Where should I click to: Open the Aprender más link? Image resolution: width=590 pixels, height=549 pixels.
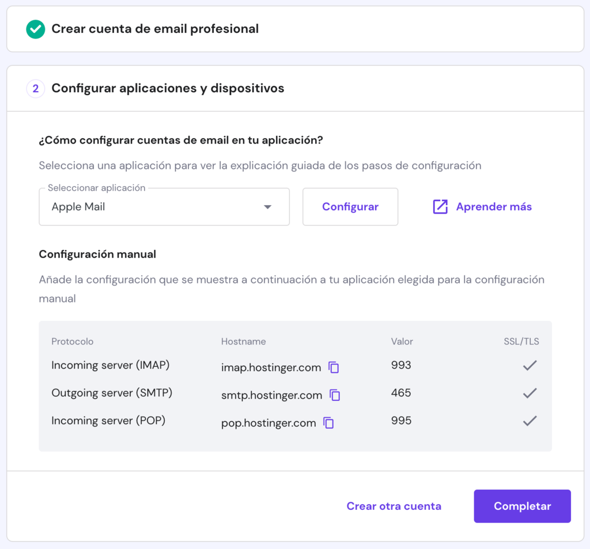click(493, 206)
